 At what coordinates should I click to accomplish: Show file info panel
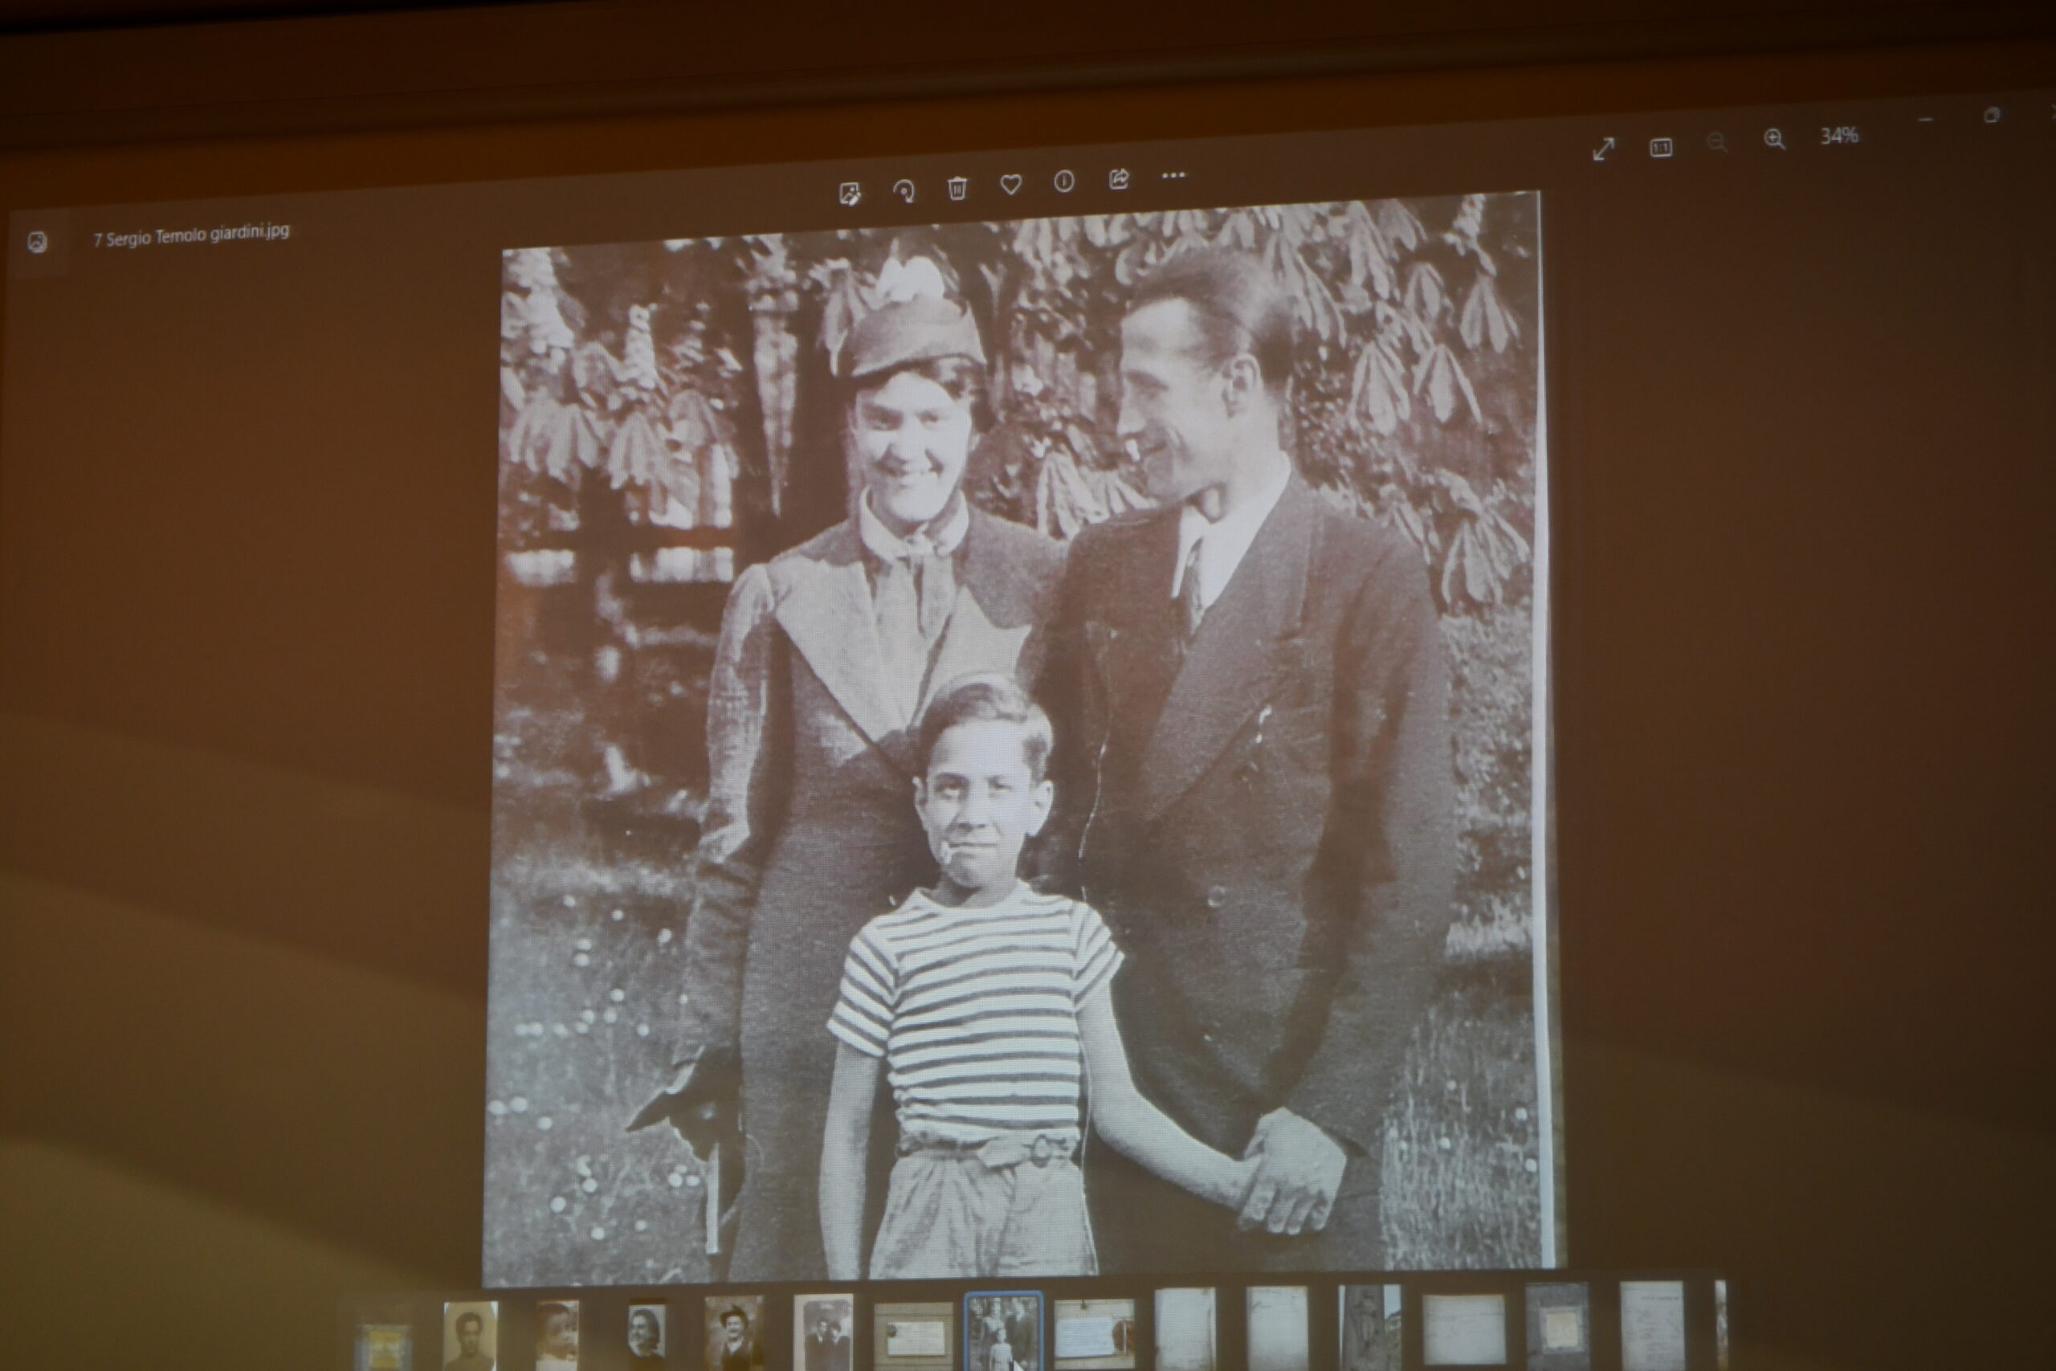pos(1064,181)
